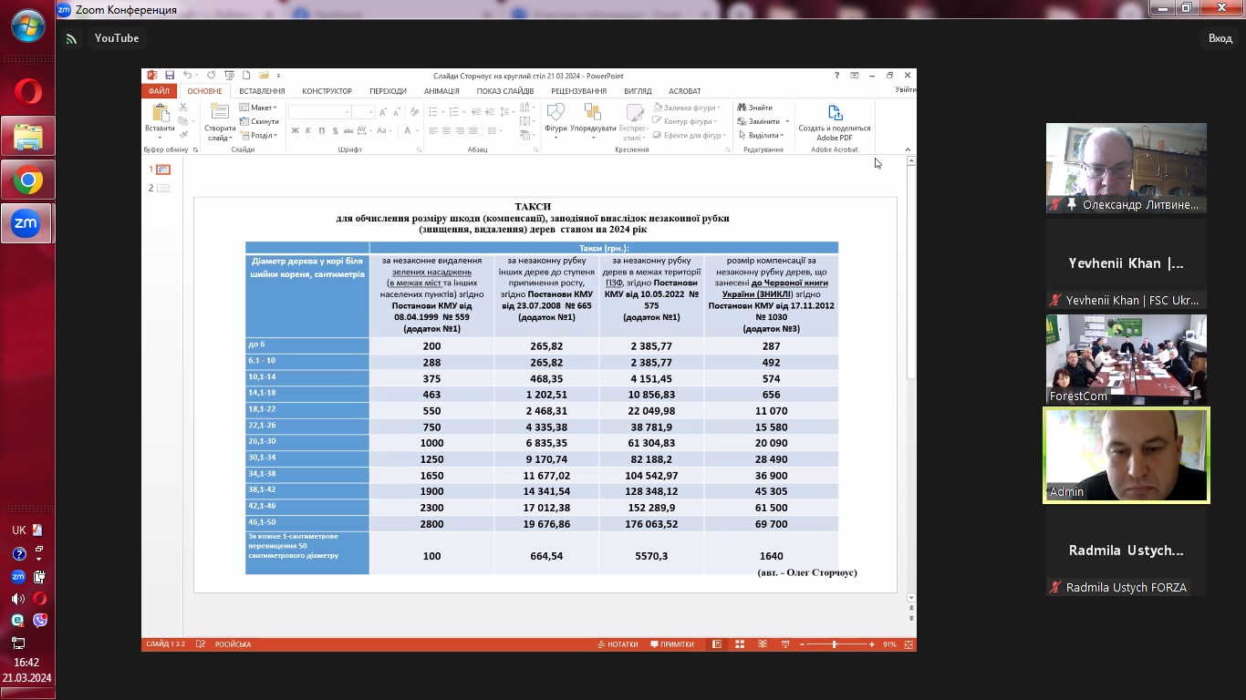The width and height of the screenshot is (1246, 700).
Task: Open the Select (Виділити) dropdown
Action: (x=761, y=135)
